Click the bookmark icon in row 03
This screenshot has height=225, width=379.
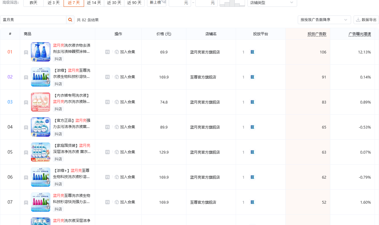coord(26,102)
